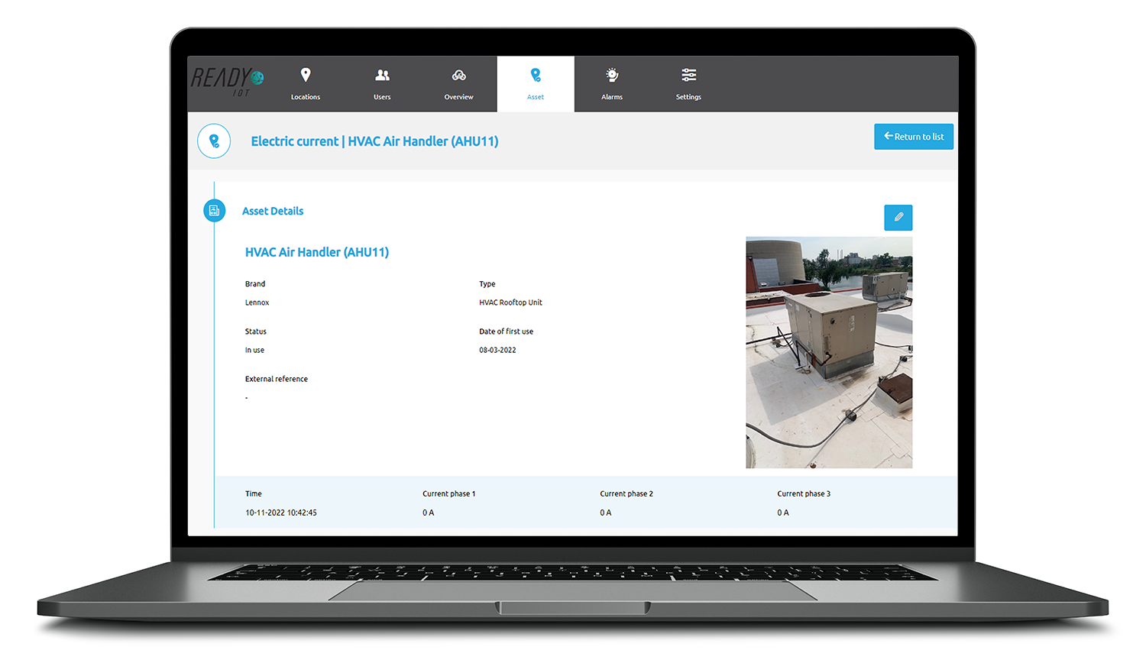Select the Settings tab
Image resolution: width=1146 pixels, height=663 pixels.
[688, 84]
